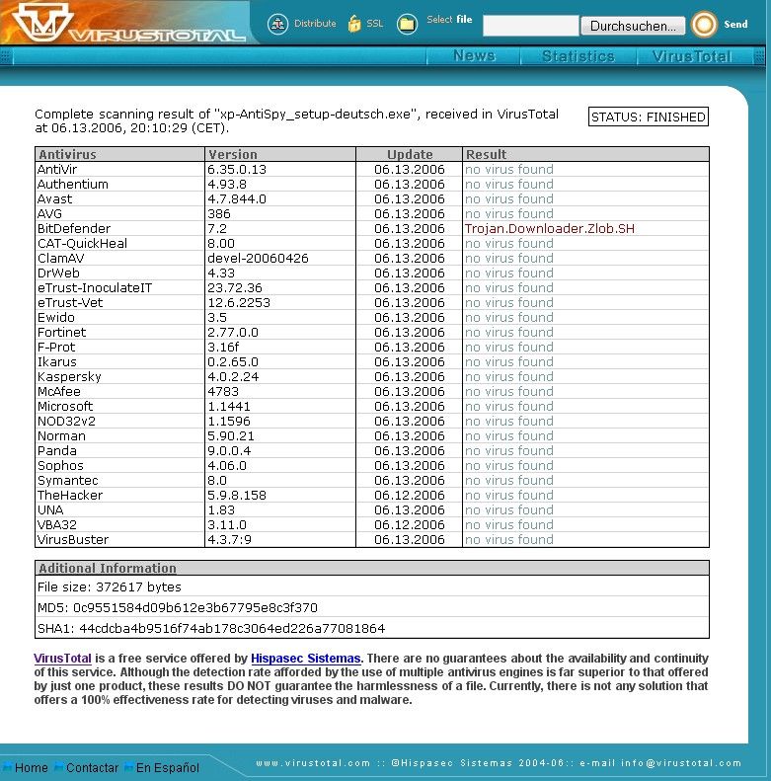This screenshot has width=771, height=781.
Task: Click the Norman row name
Action: (x=61, y=436)
